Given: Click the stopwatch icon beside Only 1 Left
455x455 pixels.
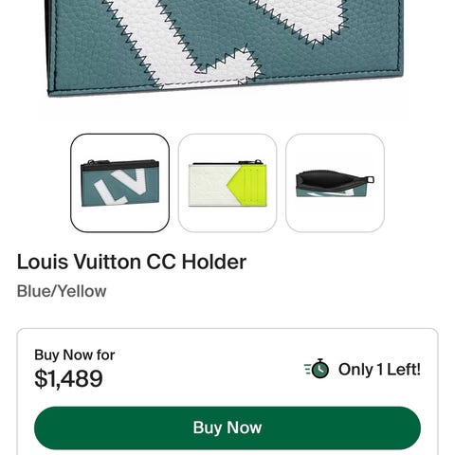Looking at the screenshot, I should (317, 369).
